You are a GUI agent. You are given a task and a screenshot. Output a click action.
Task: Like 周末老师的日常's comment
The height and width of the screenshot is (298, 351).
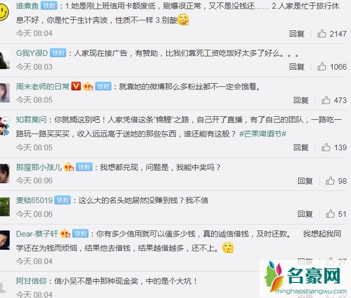pyautogui.click(x=326, y=100)
